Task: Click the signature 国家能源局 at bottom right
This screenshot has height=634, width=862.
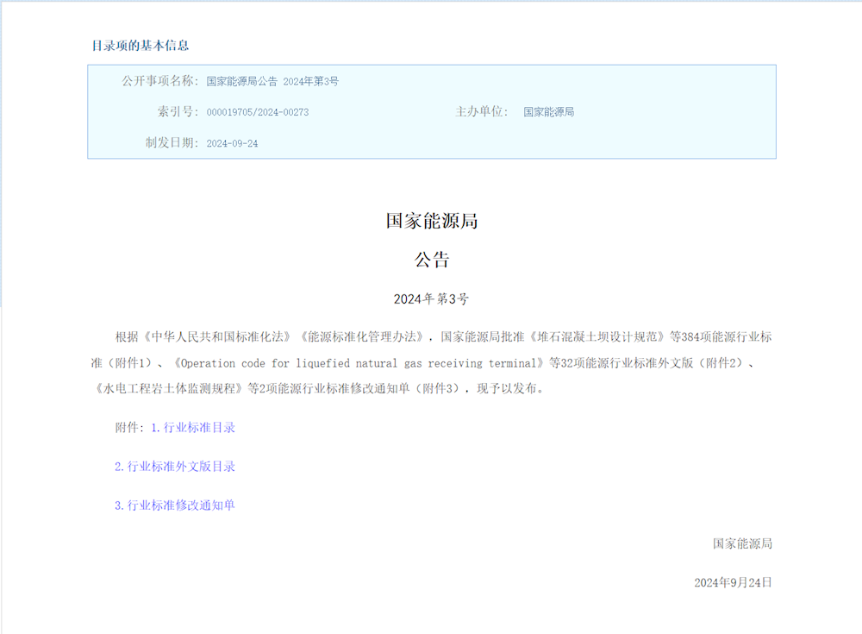Action: pos(742,543)
